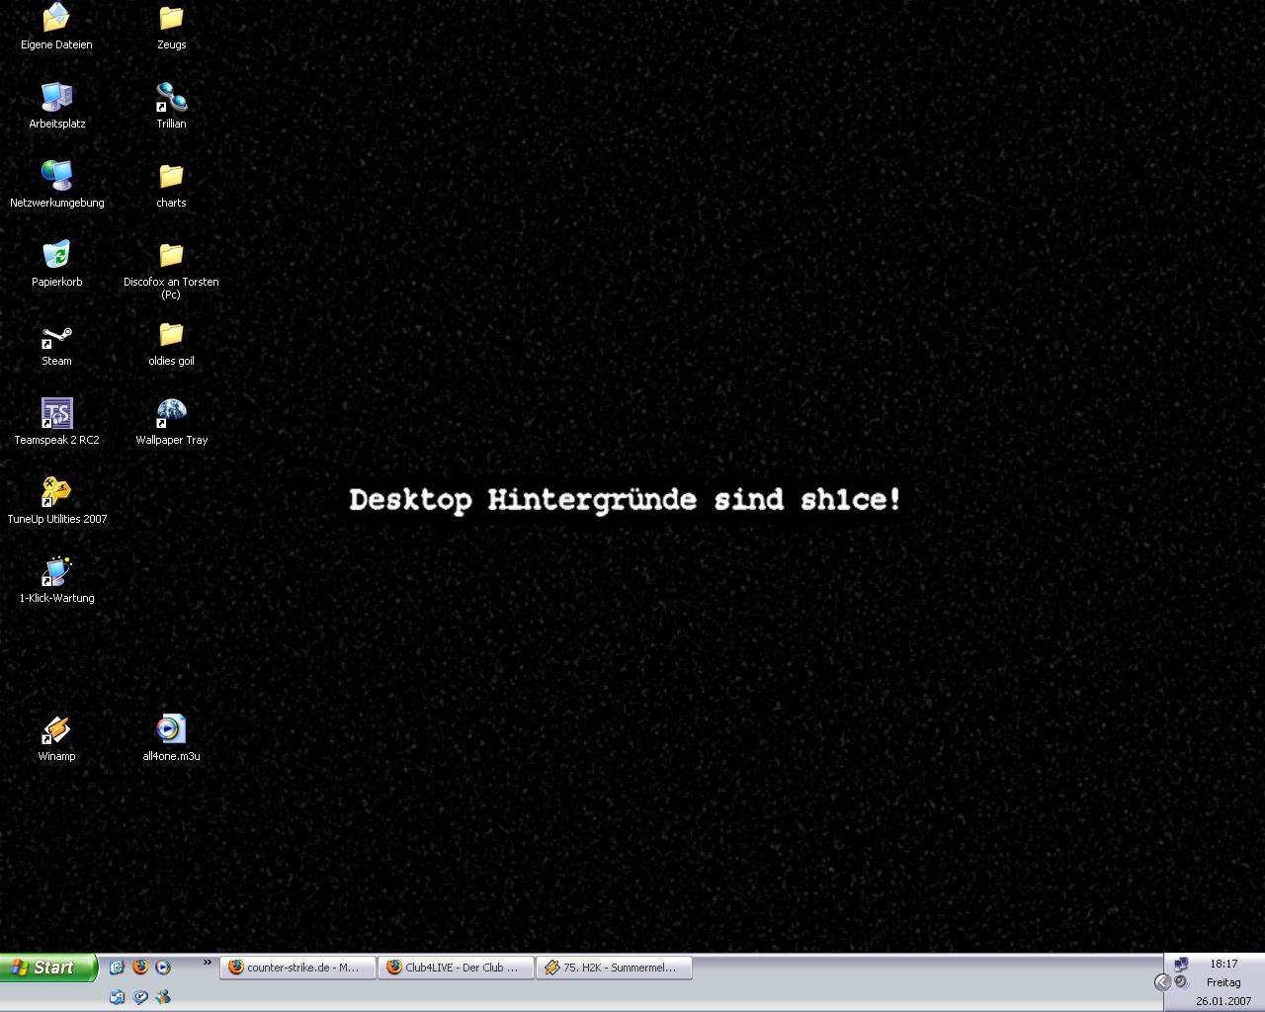
Task: Select the all4one.m3u playlist file
Action: point(171,731)
